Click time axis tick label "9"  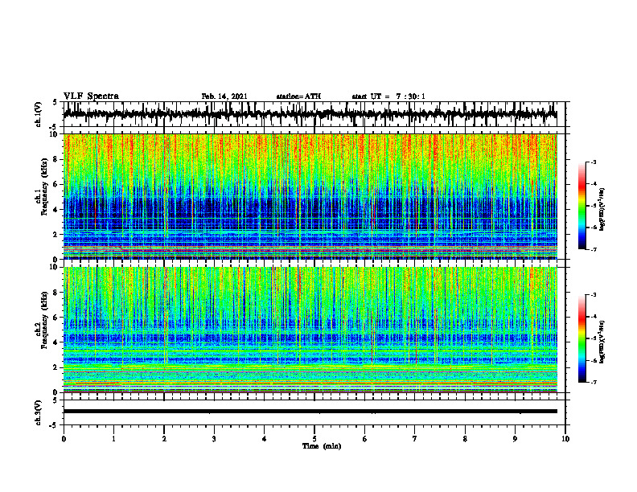tap(515, 439)
